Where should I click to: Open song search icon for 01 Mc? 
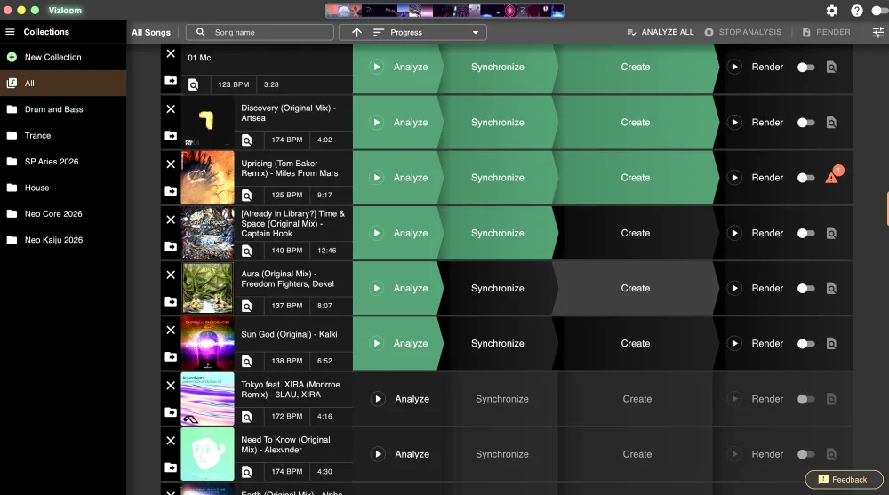193,84
